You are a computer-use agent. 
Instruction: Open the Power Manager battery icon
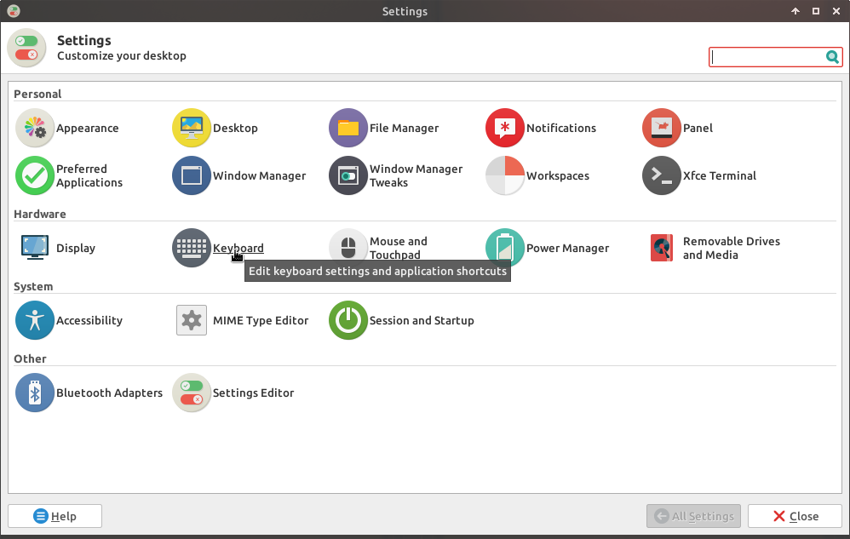[505, 248]
